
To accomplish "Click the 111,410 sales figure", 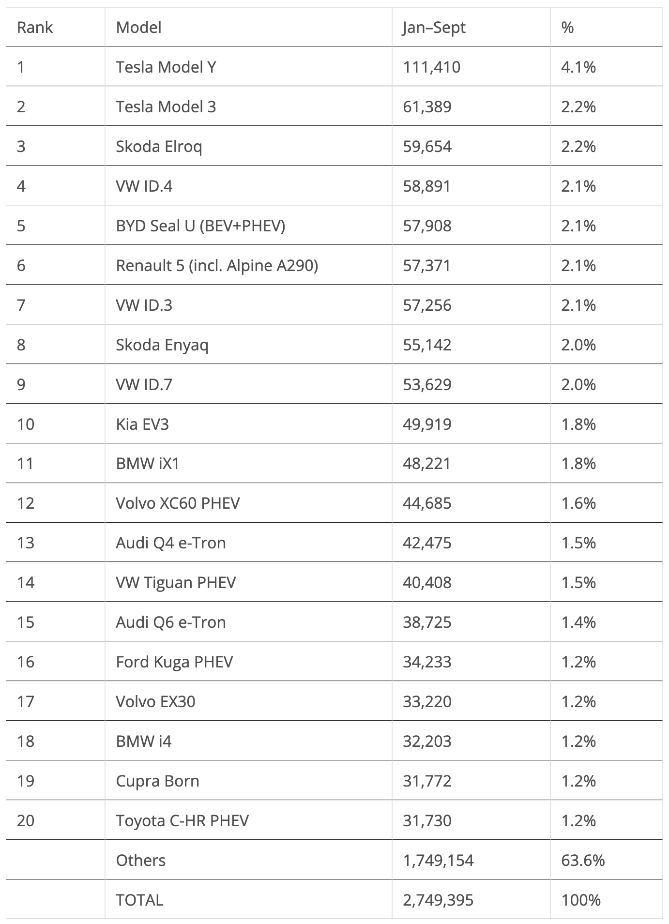I will [431, 67].
